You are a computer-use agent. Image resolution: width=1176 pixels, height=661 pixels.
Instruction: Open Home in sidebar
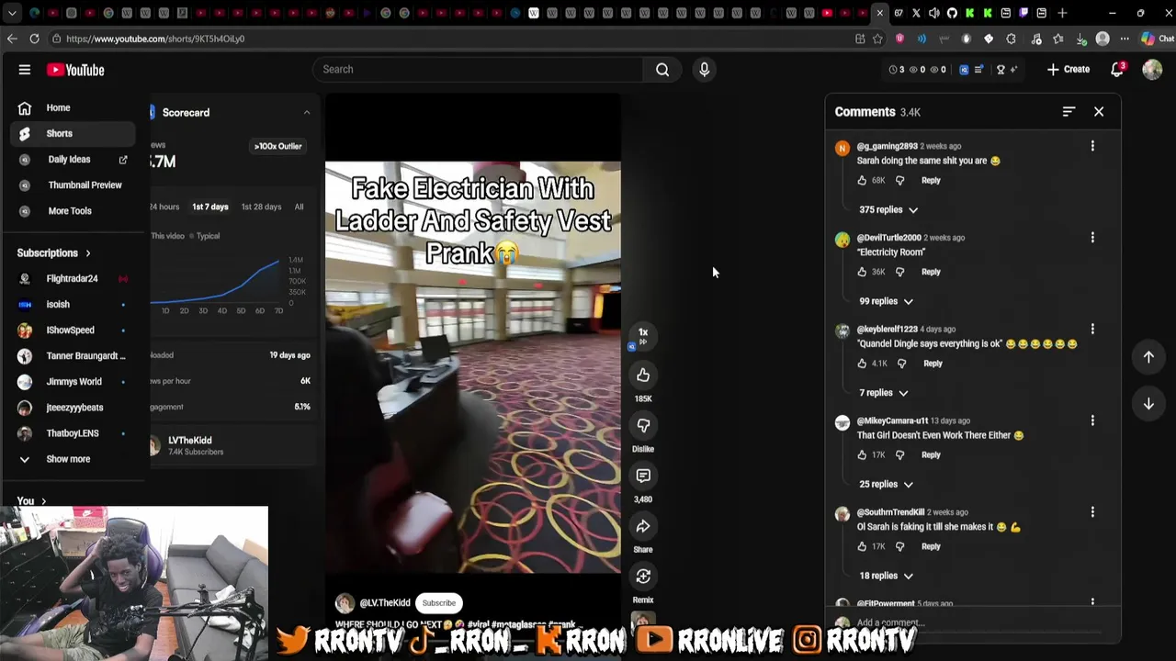click(x=74, y=107)
